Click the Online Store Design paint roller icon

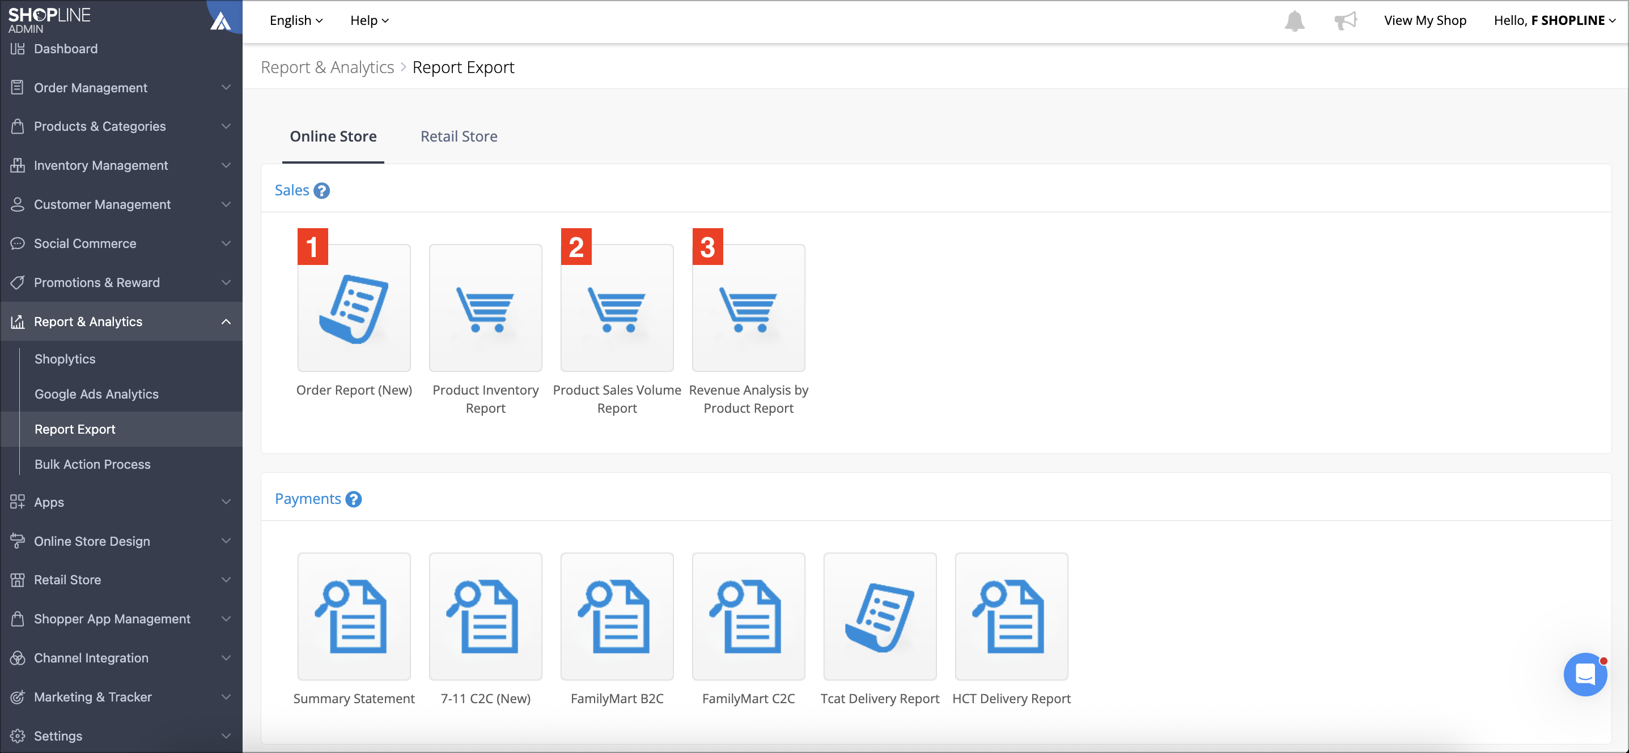tap(18, 541)
